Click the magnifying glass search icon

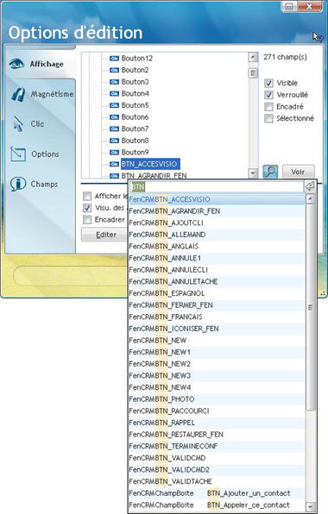(271, 172)
